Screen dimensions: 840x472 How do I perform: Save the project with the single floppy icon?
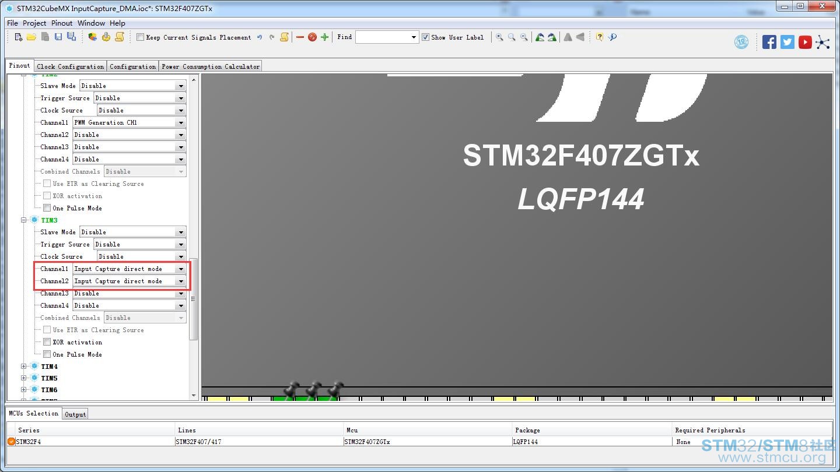[x=58, y=37]
